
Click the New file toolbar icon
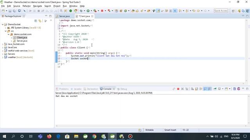click(x=3, y=11)
